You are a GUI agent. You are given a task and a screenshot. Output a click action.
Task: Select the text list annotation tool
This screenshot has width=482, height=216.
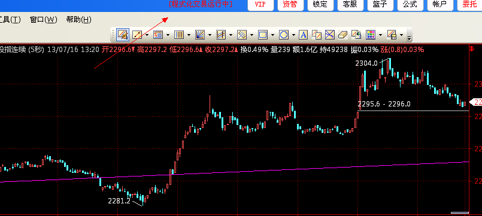(x=157, y=35)
